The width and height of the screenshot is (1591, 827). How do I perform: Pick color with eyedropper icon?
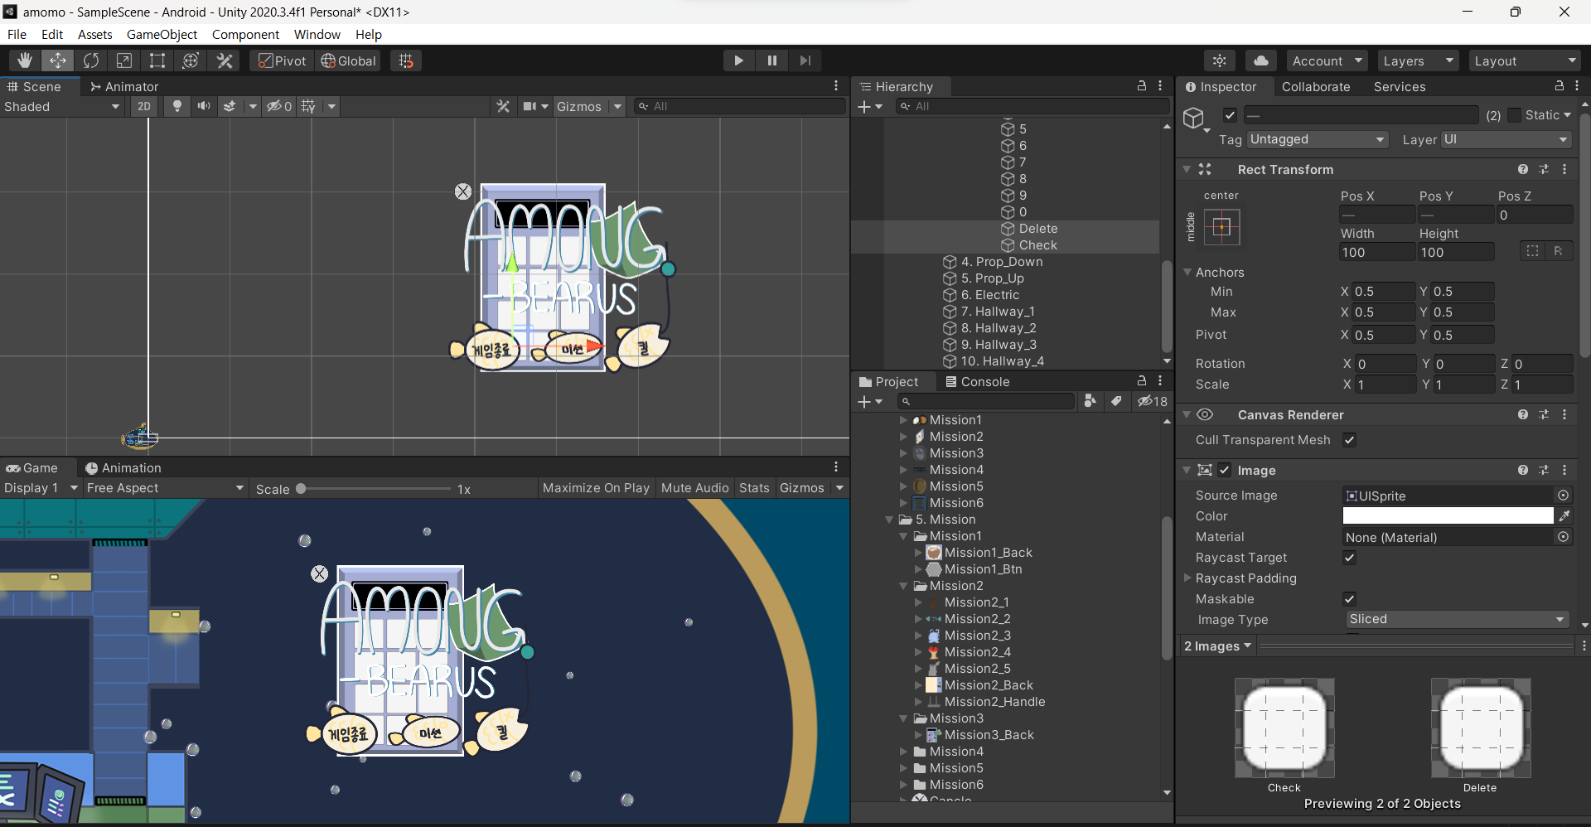[1564, 515]
